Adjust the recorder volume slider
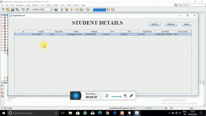 tap(117, 97)
